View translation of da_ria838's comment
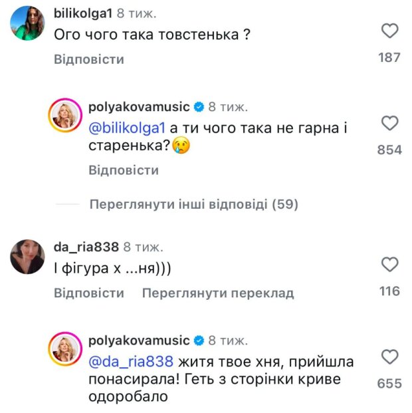Screen dimensions: 412x413 pos(217,293)
